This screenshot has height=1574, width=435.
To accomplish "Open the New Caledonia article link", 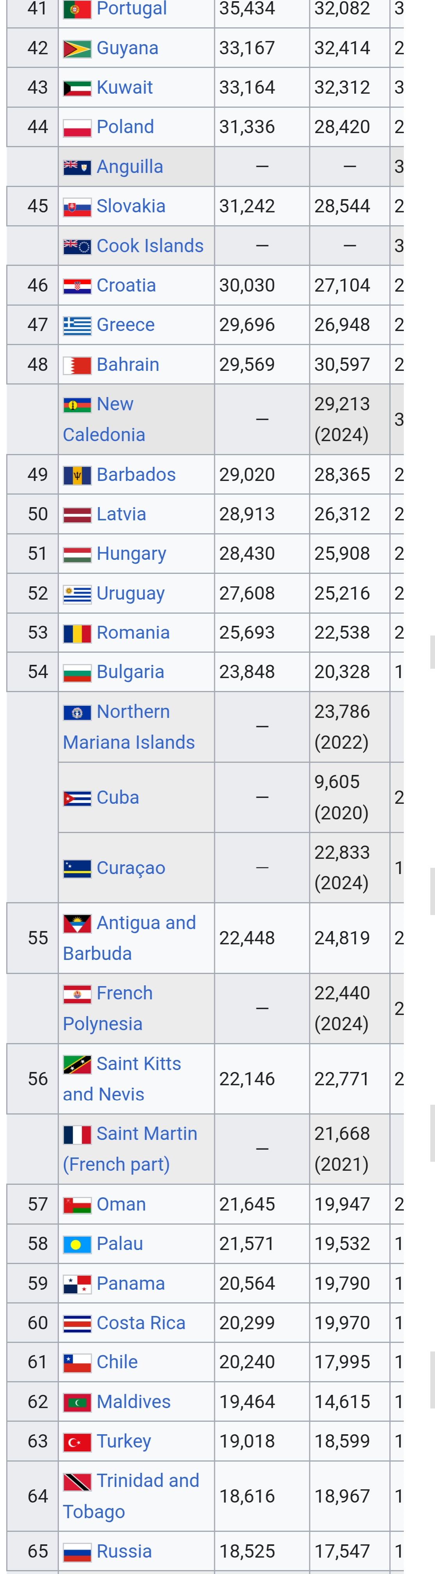I will (104, 419).
